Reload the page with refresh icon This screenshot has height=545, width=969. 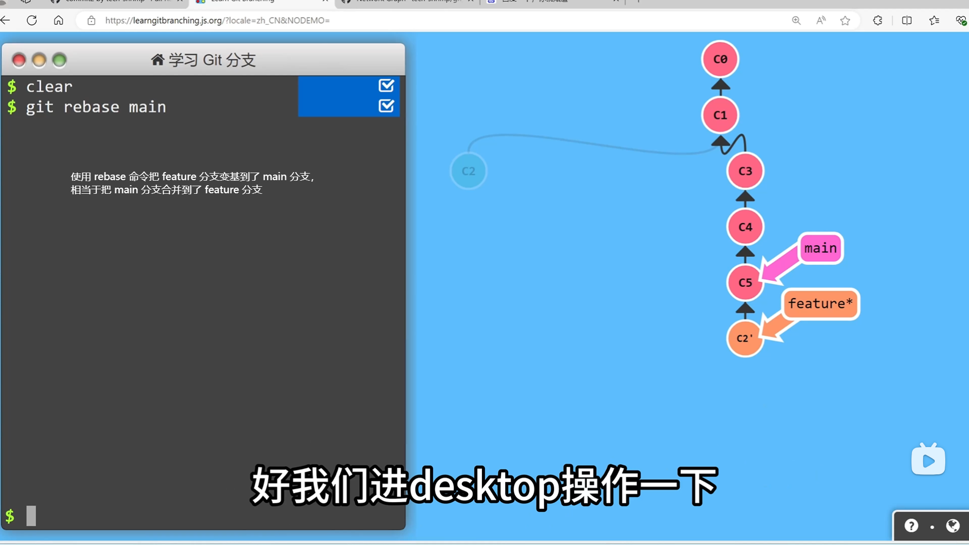(32, 20)
